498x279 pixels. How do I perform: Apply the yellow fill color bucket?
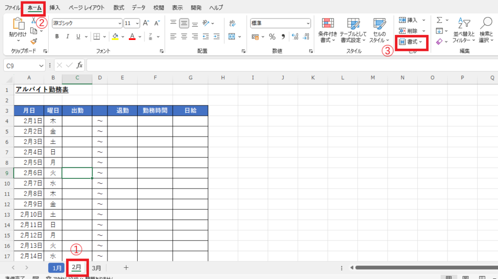coord(115,36)
